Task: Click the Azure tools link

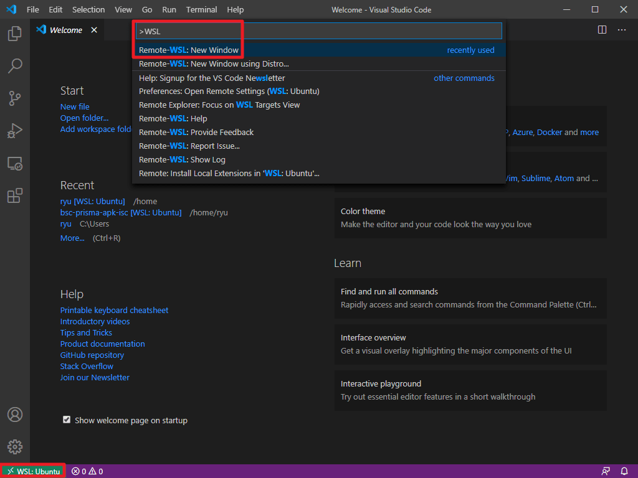Action: click(523, 132)
